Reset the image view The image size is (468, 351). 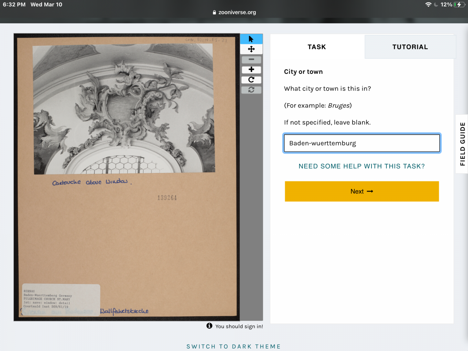251,90
